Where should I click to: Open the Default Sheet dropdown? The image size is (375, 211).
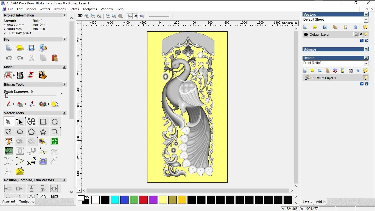[366, 20]
